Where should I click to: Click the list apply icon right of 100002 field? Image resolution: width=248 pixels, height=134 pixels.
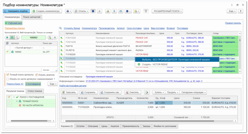click(x=50, y=37)
